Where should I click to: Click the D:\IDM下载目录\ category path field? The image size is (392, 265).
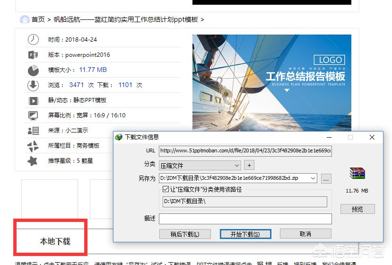245,202
